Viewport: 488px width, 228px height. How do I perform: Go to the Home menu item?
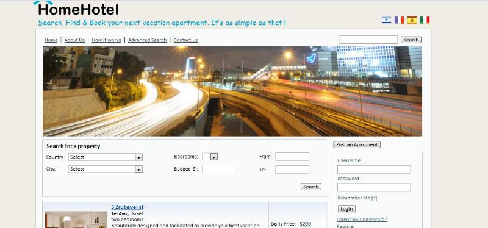pyautogui.click(x=51, y=40)
